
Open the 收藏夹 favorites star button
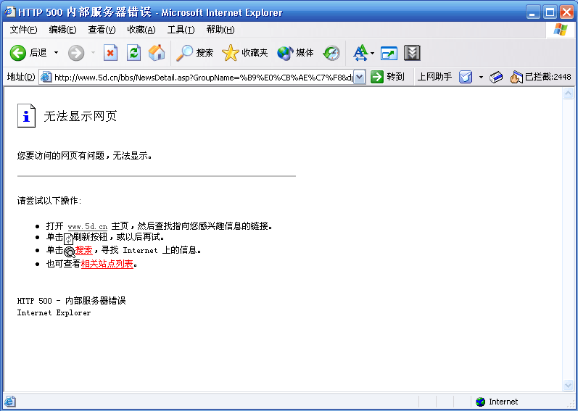pos(245,53)
